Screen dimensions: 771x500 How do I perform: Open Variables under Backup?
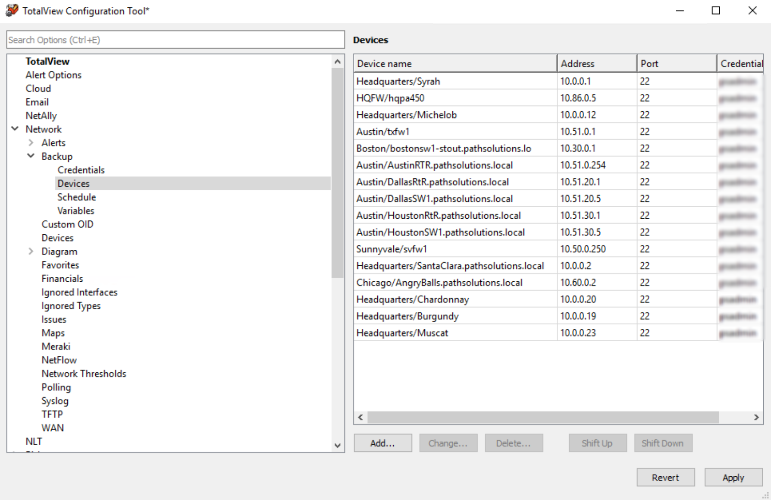(x=76, y=211)
